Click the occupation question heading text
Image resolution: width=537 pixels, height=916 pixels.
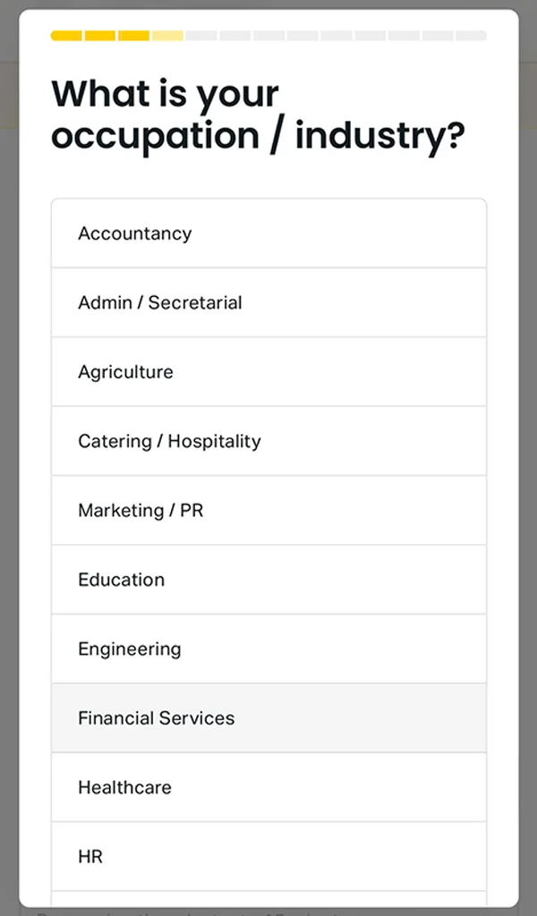260,114
